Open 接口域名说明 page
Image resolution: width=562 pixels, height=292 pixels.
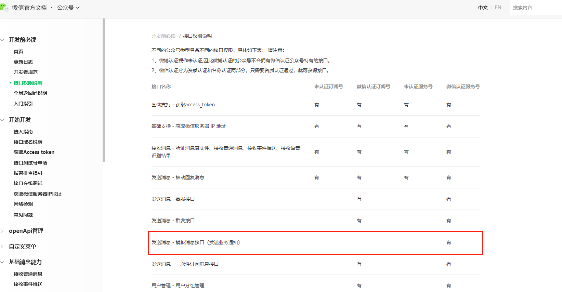28,142
